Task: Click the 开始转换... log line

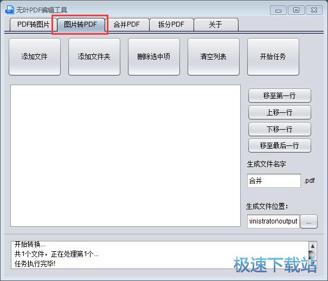Action: [30, 245]
